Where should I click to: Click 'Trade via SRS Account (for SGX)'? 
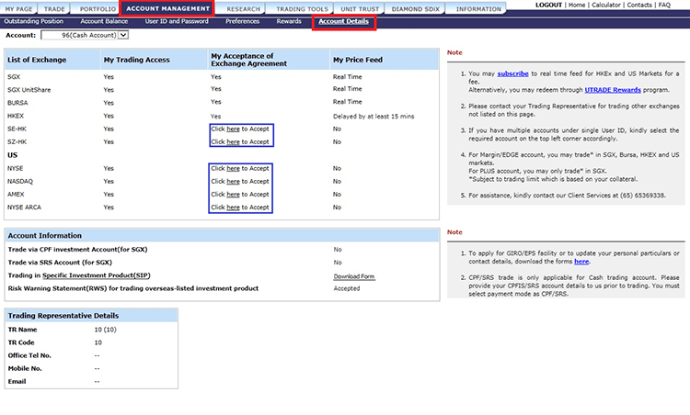coord(60,263)
